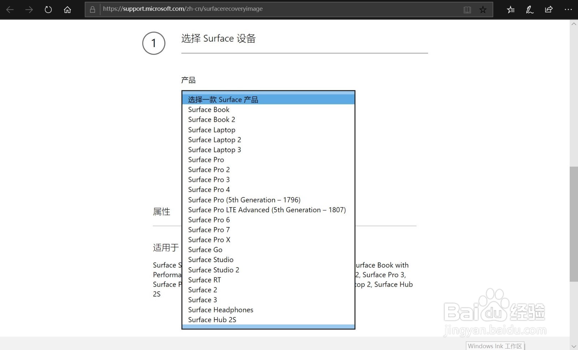Select Surface Laptop 3 option
Viewport: 578px width, 350px height.
[x=268, y=150]
